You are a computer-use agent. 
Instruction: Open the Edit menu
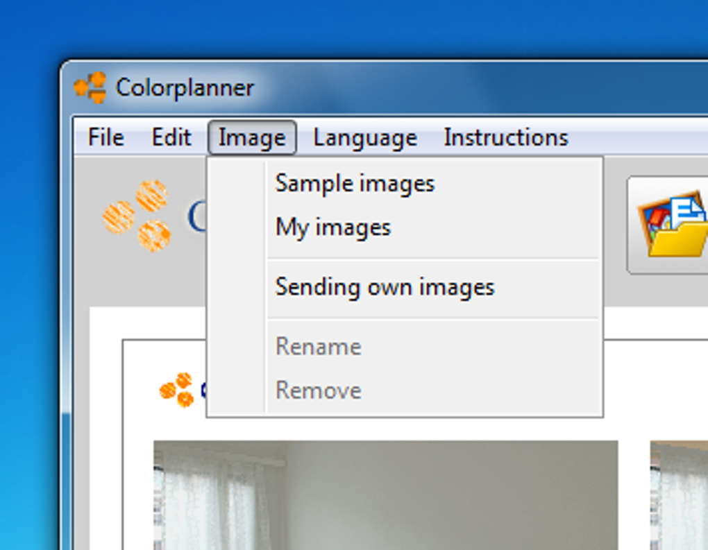point(171,137)
